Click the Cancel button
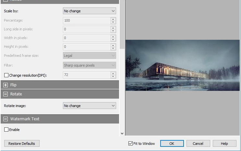This screenshot has height=151, width=241. (x=198, y=144)
